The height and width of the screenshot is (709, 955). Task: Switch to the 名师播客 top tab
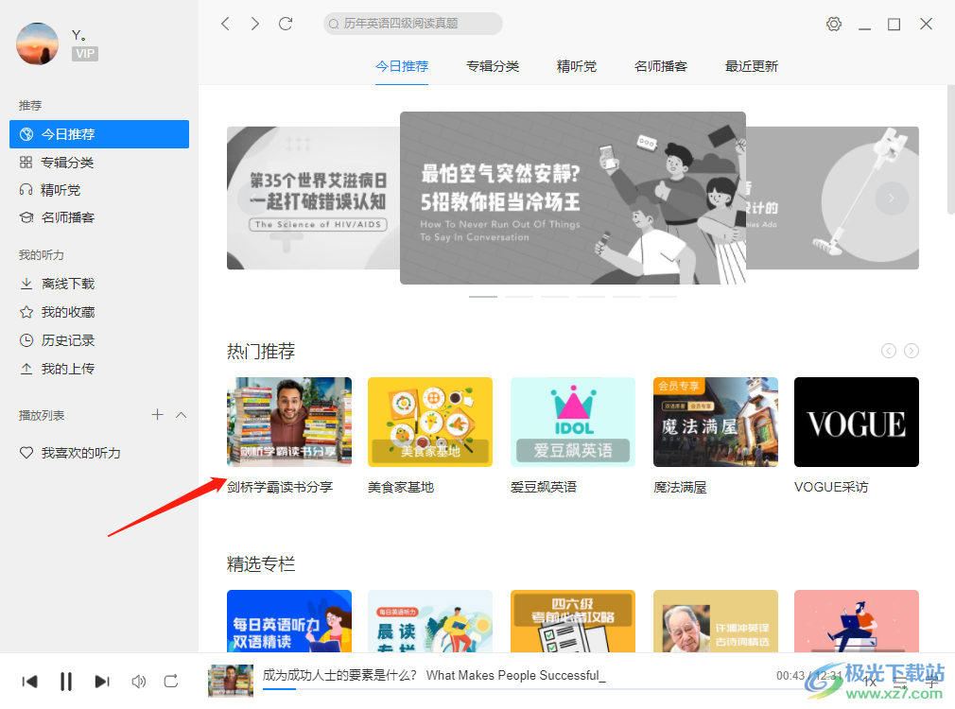pyautogui.click(x=661, y=66)
